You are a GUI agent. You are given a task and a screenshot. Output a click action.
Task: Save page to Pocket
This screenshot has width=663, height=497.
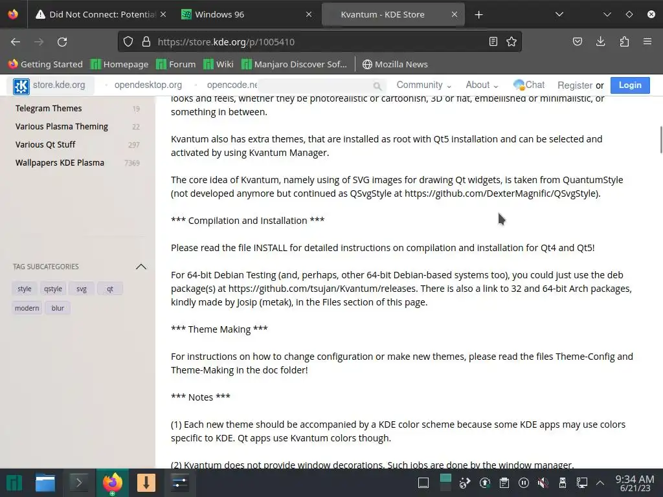pyautogui.click(x=577, y=41)
